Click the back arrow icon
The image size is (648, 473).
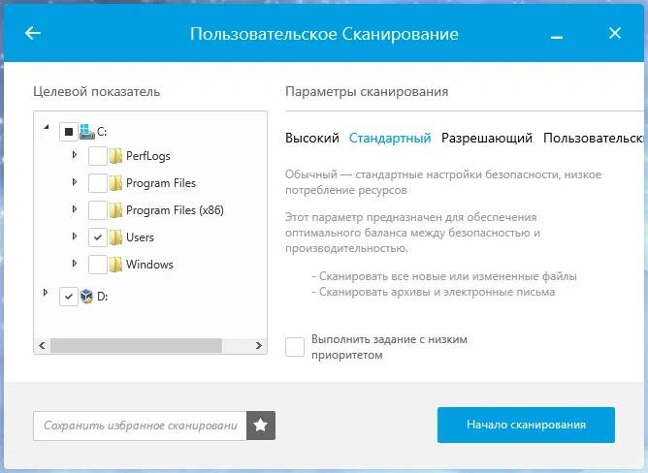click(x=33, y=33)
